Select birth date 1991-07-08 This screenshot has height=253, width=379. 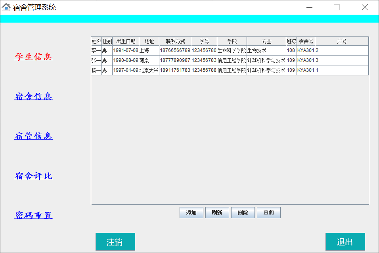pyautogui.click(x=126, y=50)
